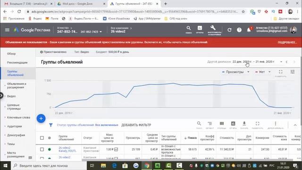This screenshot has width=302, height=170.
Task: Tick the select-all header checkbox
Action: 42,138
